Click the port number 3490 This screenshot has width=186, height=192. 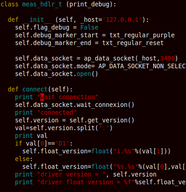(x=167, y=58)
